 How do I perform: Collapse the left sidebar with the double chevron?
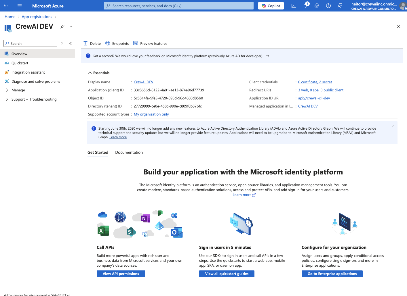70,43
